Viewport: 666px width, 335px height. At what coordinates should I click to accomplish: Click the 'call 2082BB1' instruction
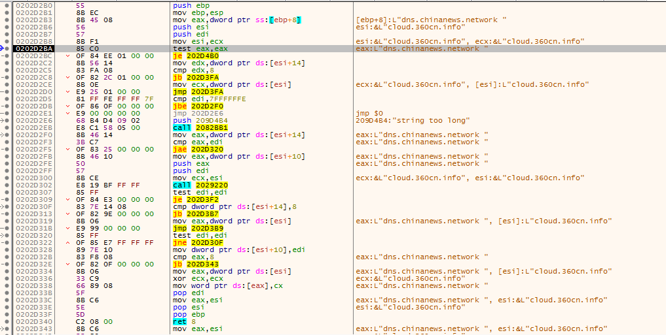(x=200, y=128)
